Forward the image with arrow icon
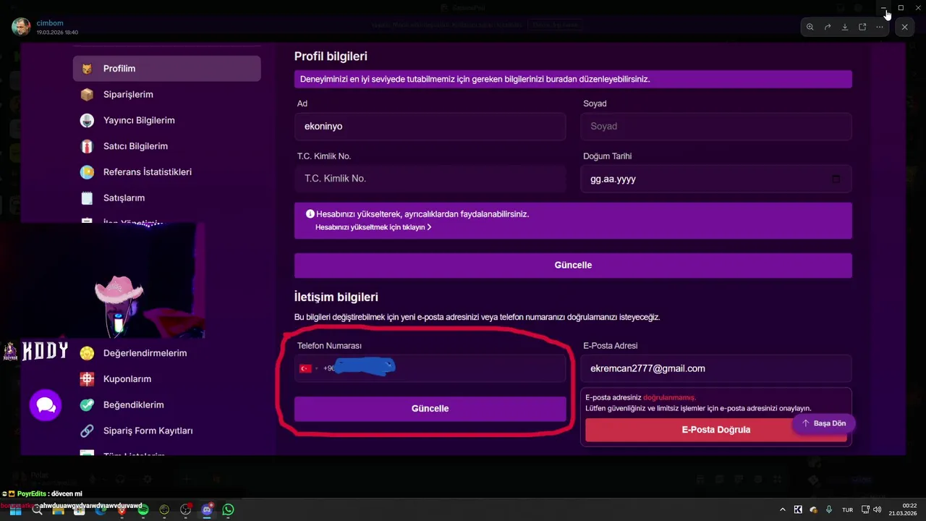The height and width of the screenshot is (521, 926). [828, 27]
